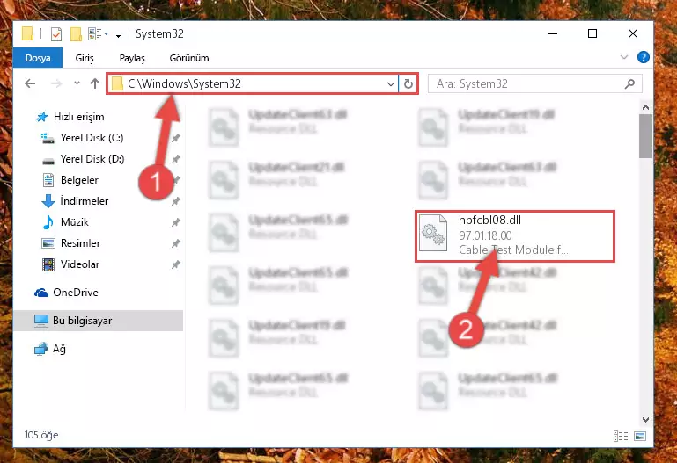Open the recent locations dropdown
Viewport: 677px width, 463px height.
[77, 83]
